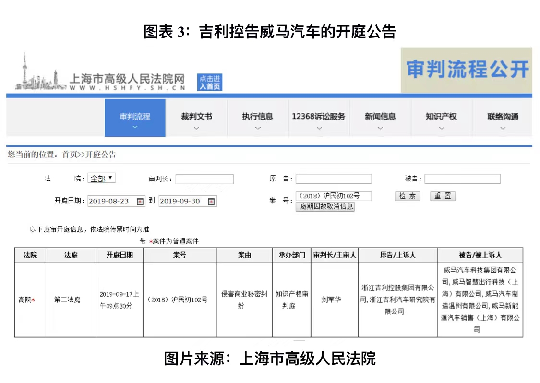
Task: Select the 裁判文书 navigation tab
Action: coord(196,115)
